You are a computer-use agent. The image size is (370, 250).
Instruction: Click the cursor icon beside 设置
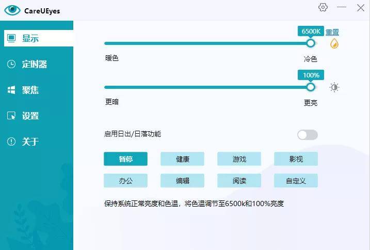click(x=11, y=116)
